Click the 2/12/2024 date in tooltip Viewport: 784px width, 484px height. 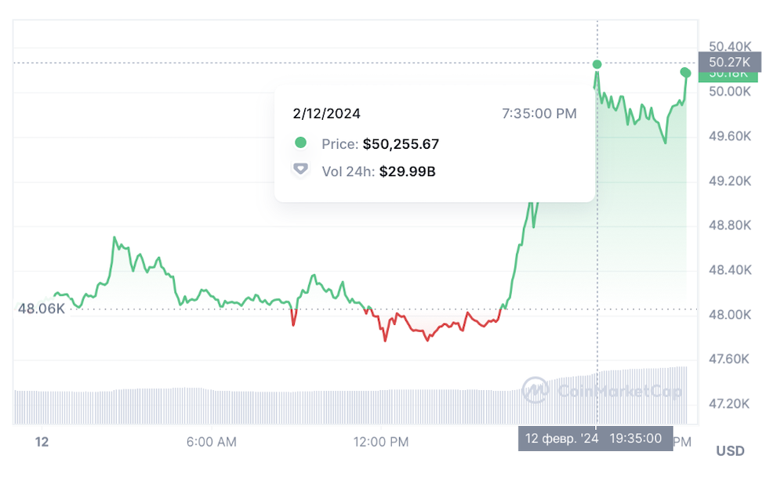(327, 114)
